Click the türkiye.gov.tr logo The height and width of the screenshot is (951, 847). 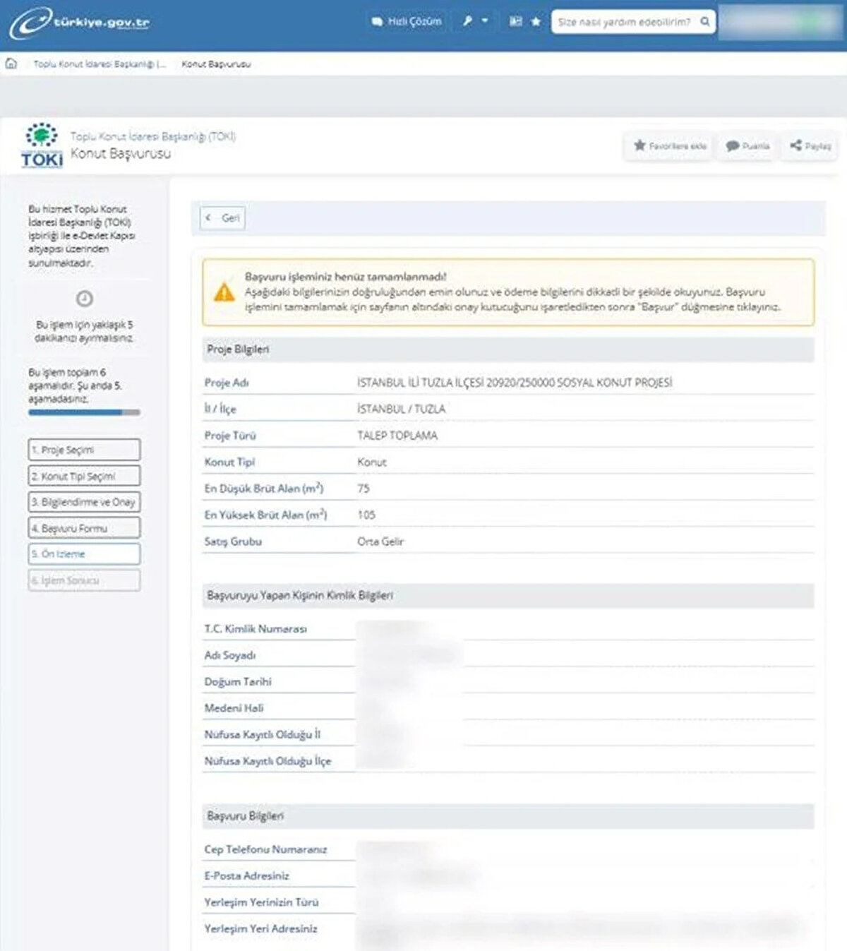pyautogui.click(x=79, y=23)
